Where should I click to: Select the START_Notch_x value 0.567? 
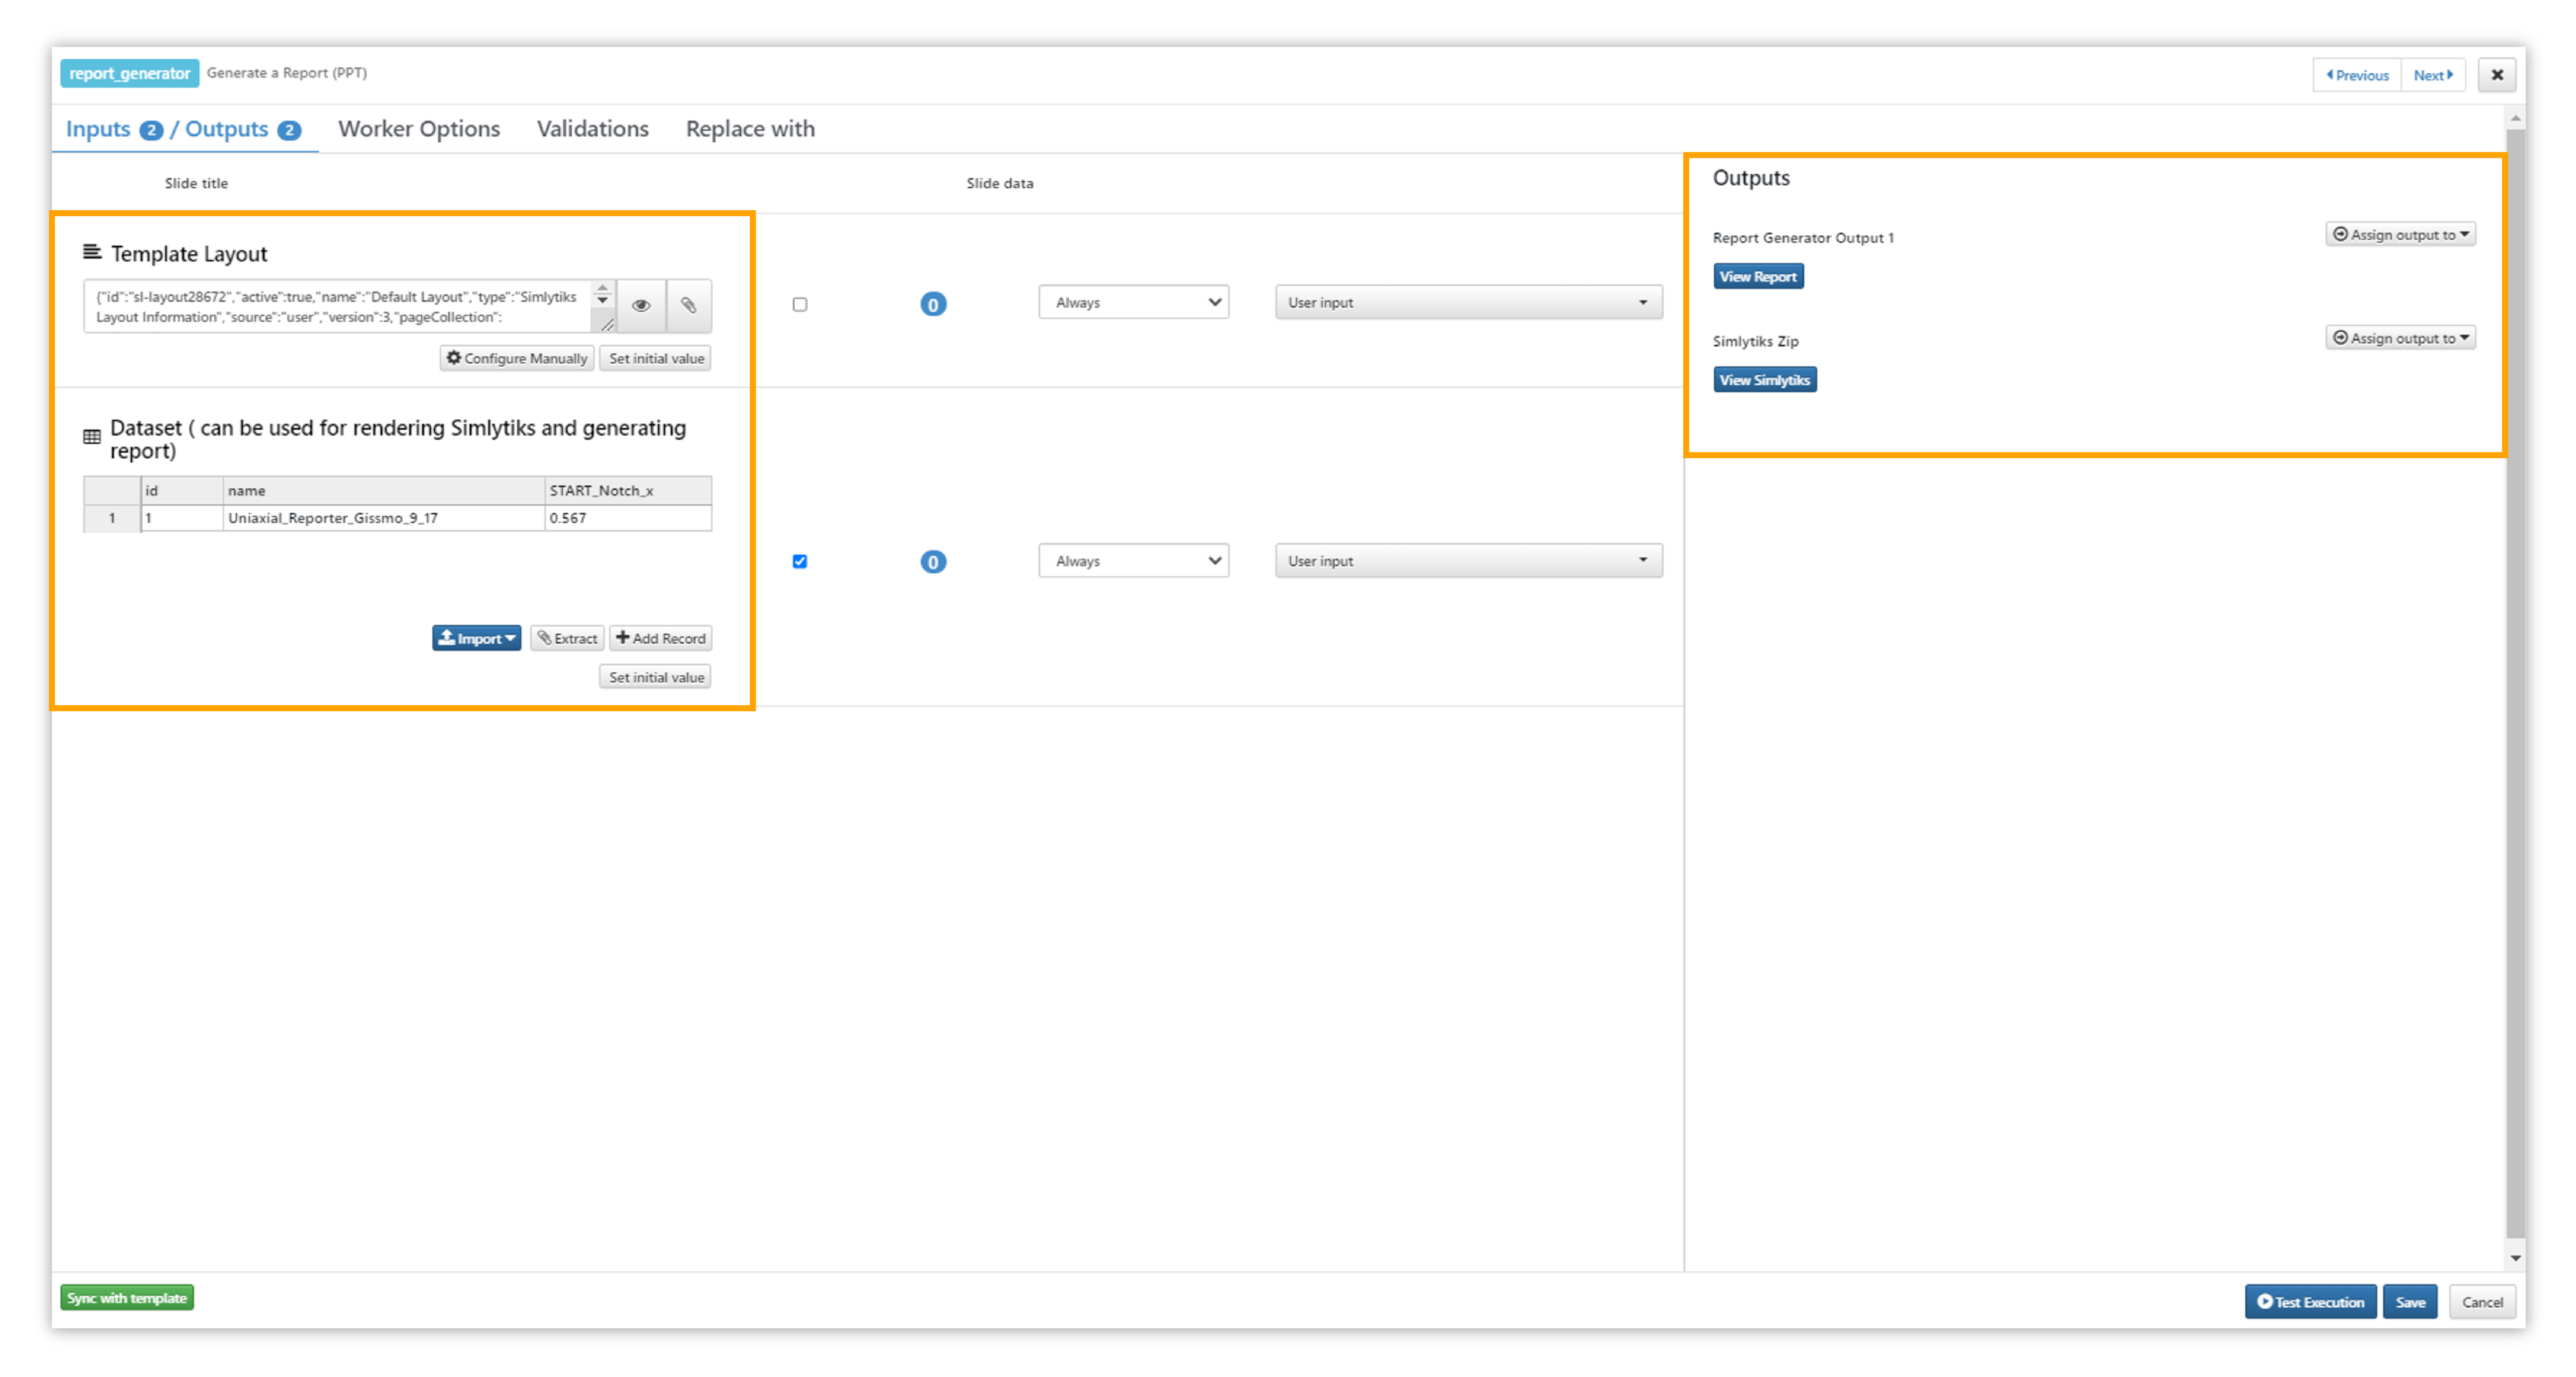[628, 518]
